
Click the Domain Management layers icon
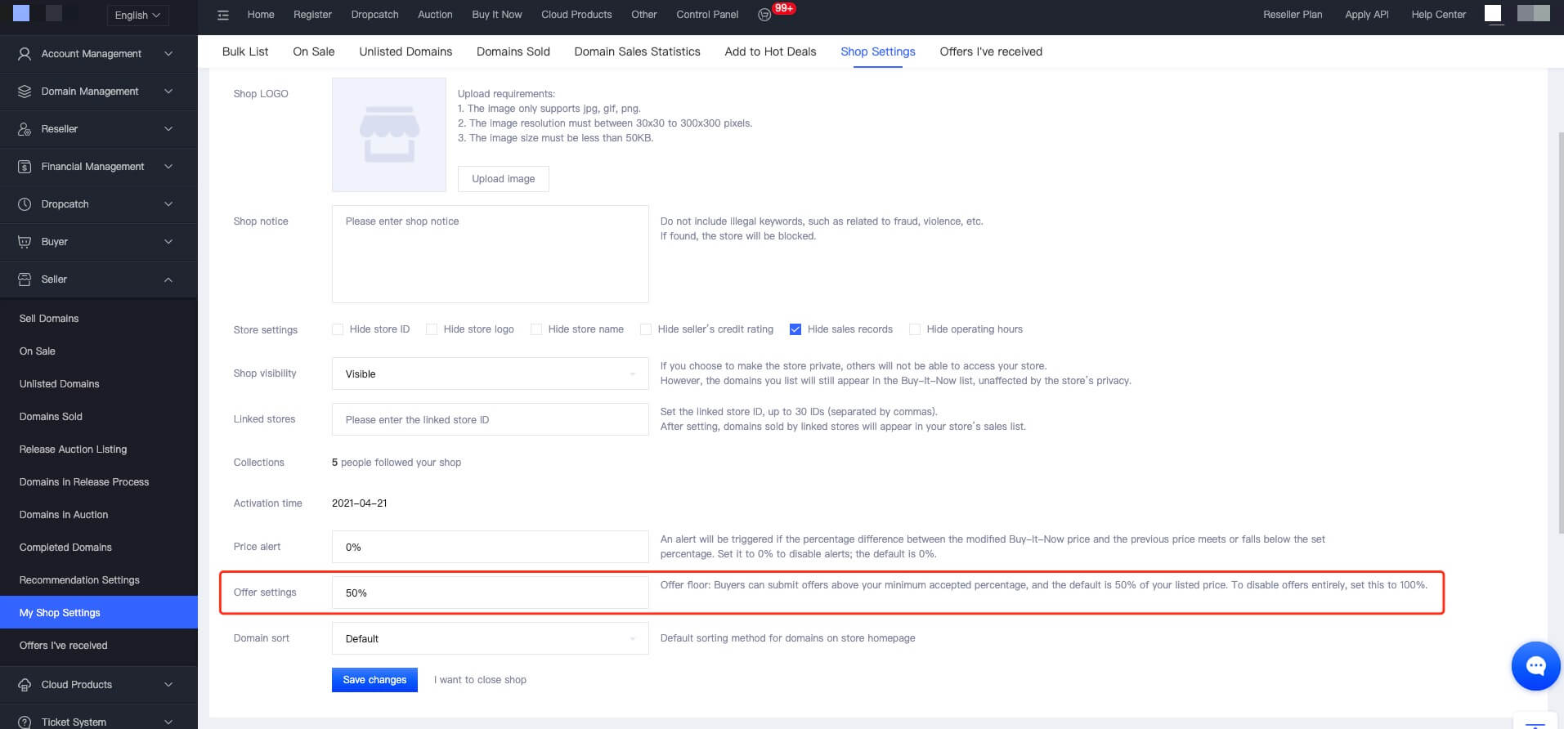pos(25,92)
